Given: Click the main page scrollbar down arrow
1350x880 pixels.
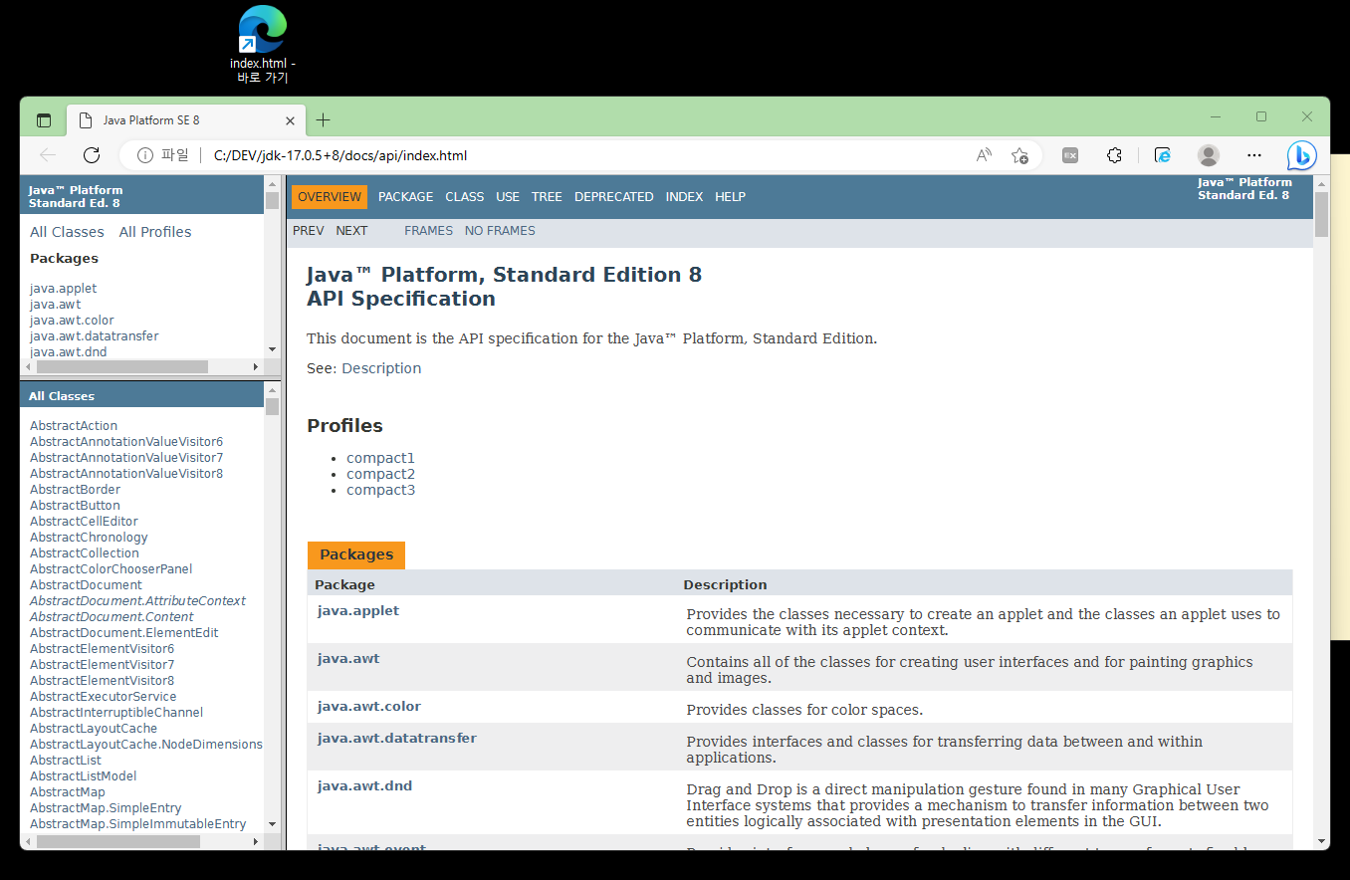Looking at the screenshot, I should coord(1322,841).
